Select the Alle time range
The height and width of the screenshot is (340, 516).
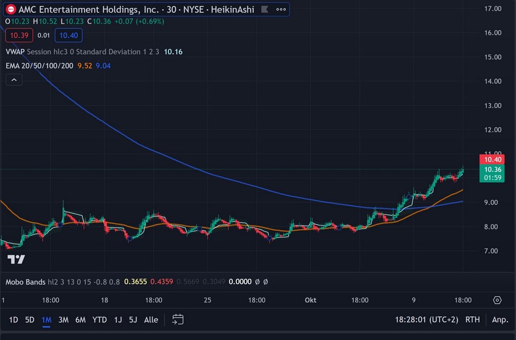pos(151,320)
